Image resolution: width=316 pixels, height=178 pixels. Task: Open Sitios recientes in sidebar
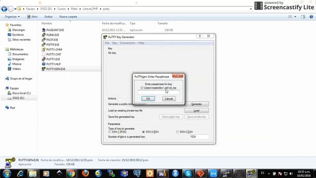(x=21, y=40)
